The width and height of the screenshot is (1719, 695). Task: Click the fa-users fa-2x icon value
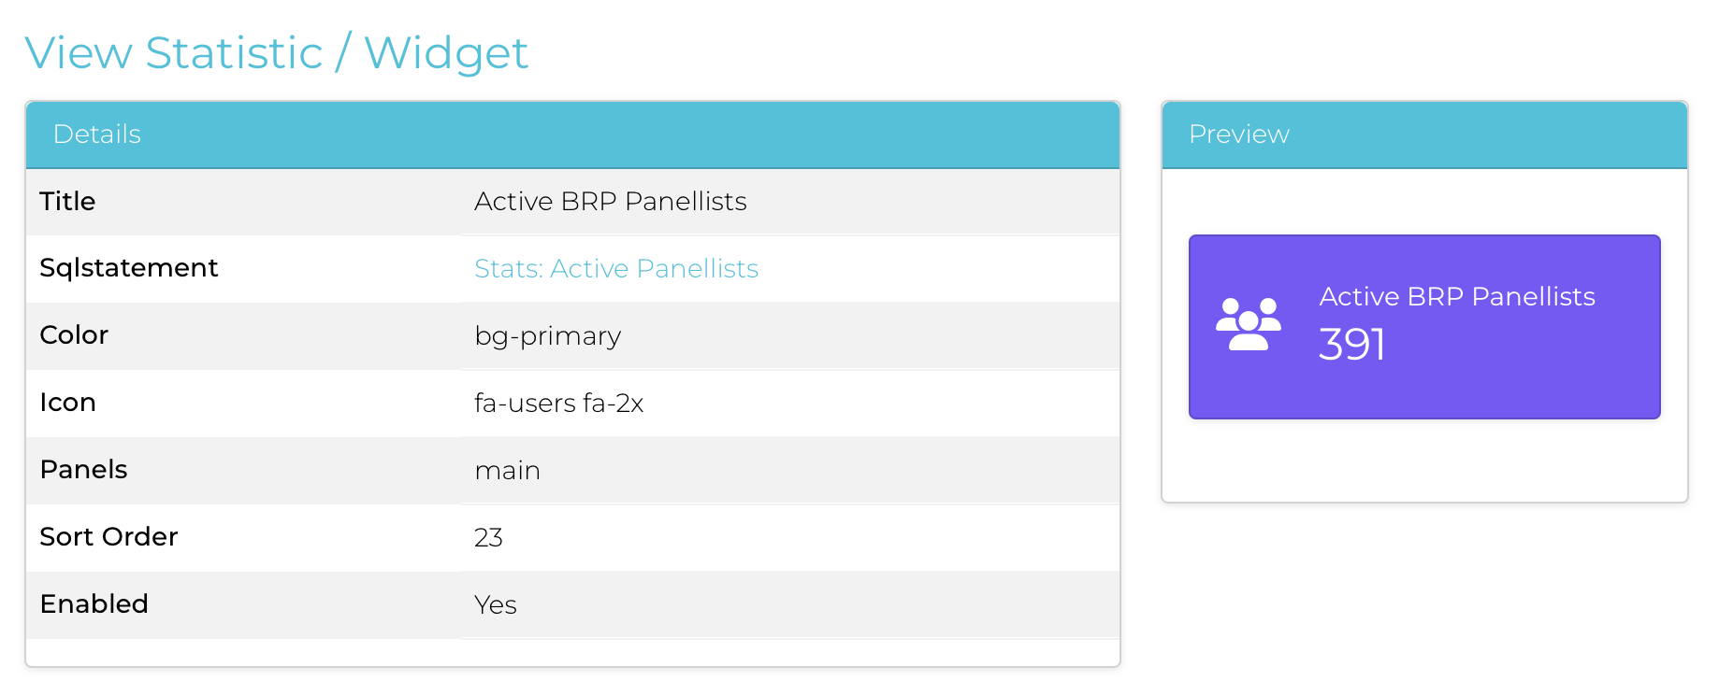pyautogui.click(x=558, y=404)
